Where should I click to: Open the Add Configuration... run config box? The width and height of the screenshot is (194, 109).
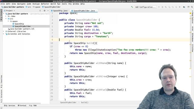[145, 7]
